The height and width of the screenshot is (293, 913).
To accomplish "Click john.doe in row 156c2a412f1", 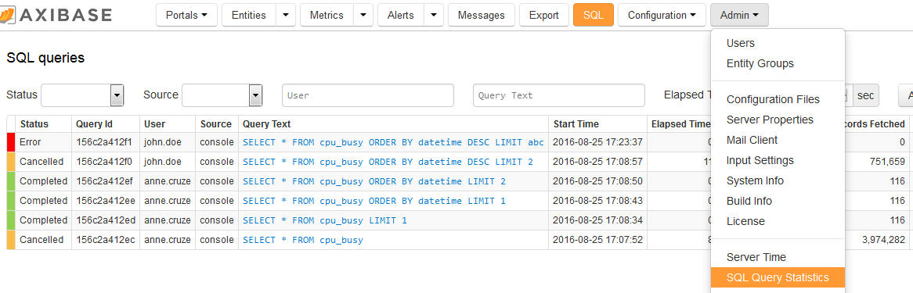I will 162,142.
